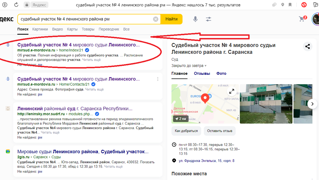The width and height of the screenshot is (319, 180).
Task: Click the share icon on the business card
Action: tap(308, 46)
